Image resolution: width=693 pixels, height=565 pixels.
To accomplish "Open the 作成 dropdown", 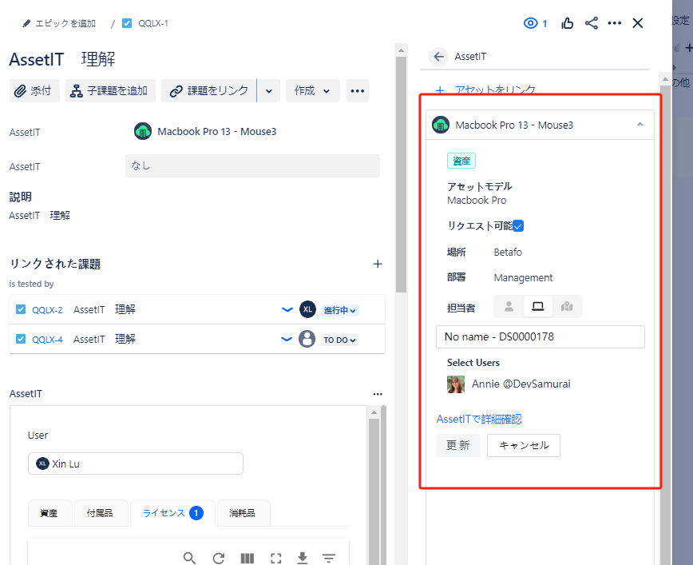I will click(312, 91).
